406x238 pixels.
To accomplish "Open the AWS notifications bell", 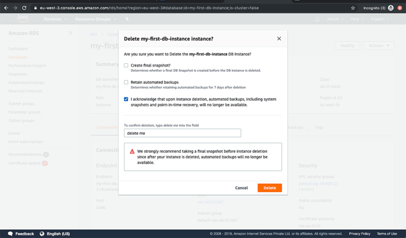I will (317, 19).
